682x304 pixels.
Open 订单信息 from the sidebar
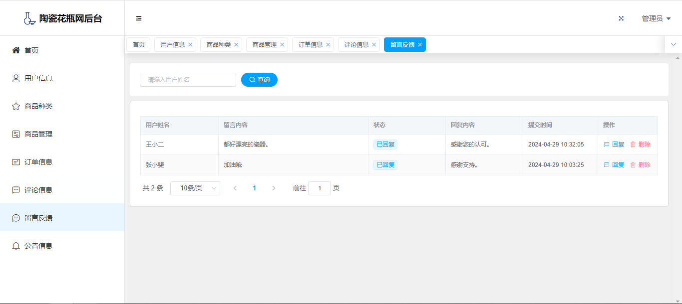(x=38, y=162)
